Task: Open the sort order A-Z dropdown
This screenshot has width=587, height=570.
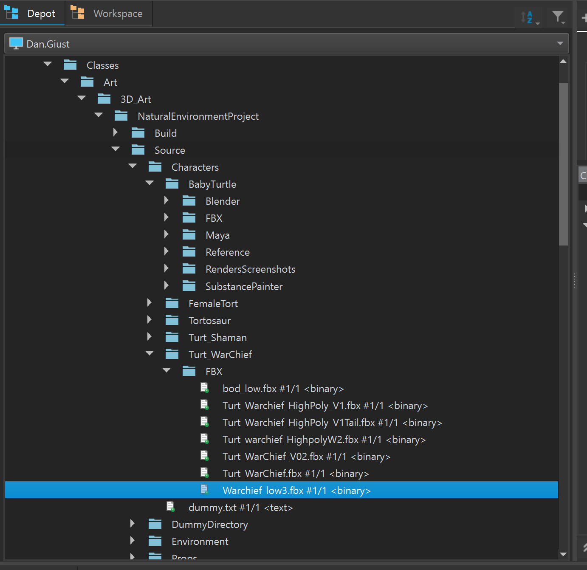Action: click(x=530, y=17)
